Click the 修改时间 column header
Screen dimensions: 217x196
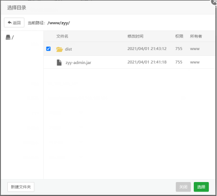135,36
